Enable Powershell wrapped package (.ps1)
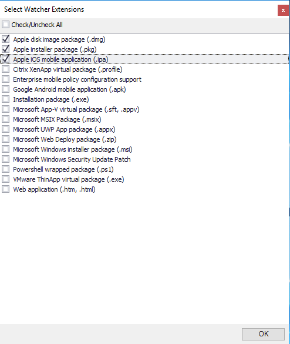Screen dimensions: 290x344 point(5,169)
